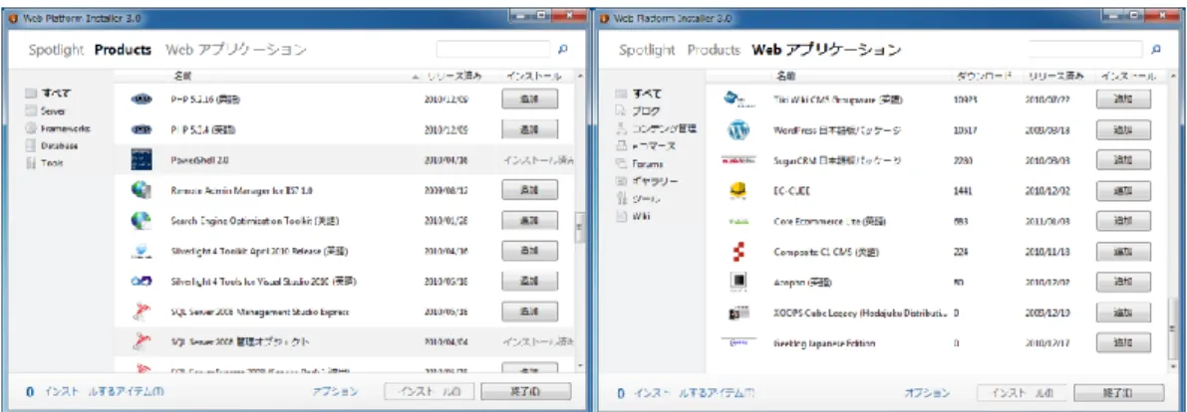
Task: Click the Silverlight 4 Toolkit April 2010 icon
Action: coord(142,251)
